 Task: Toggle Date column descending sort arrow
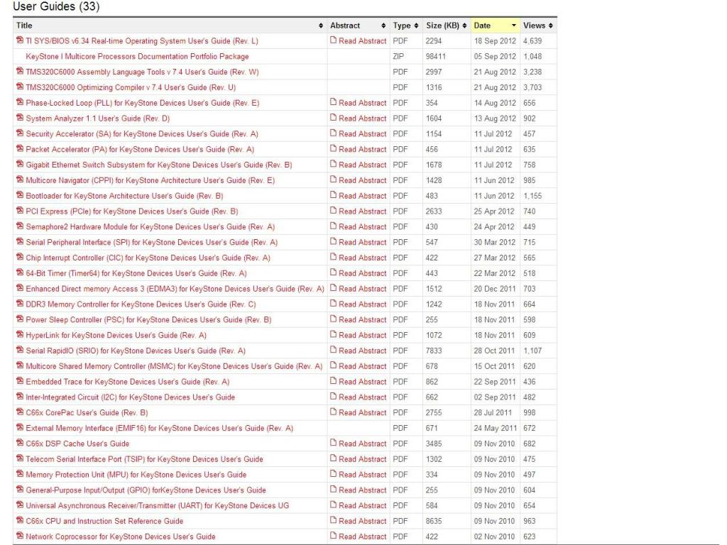point(514,26)
